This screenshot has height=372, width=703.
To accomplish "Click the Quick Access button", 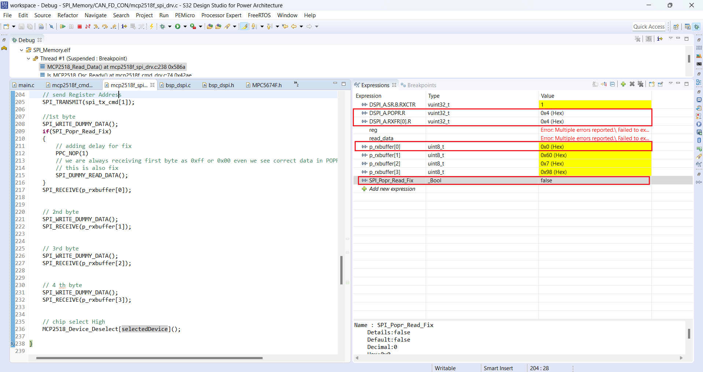I will coord(649,26).
